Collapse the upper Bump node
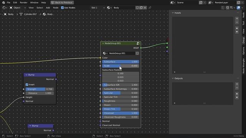246x138 pixels. click(x=27, y=75)
